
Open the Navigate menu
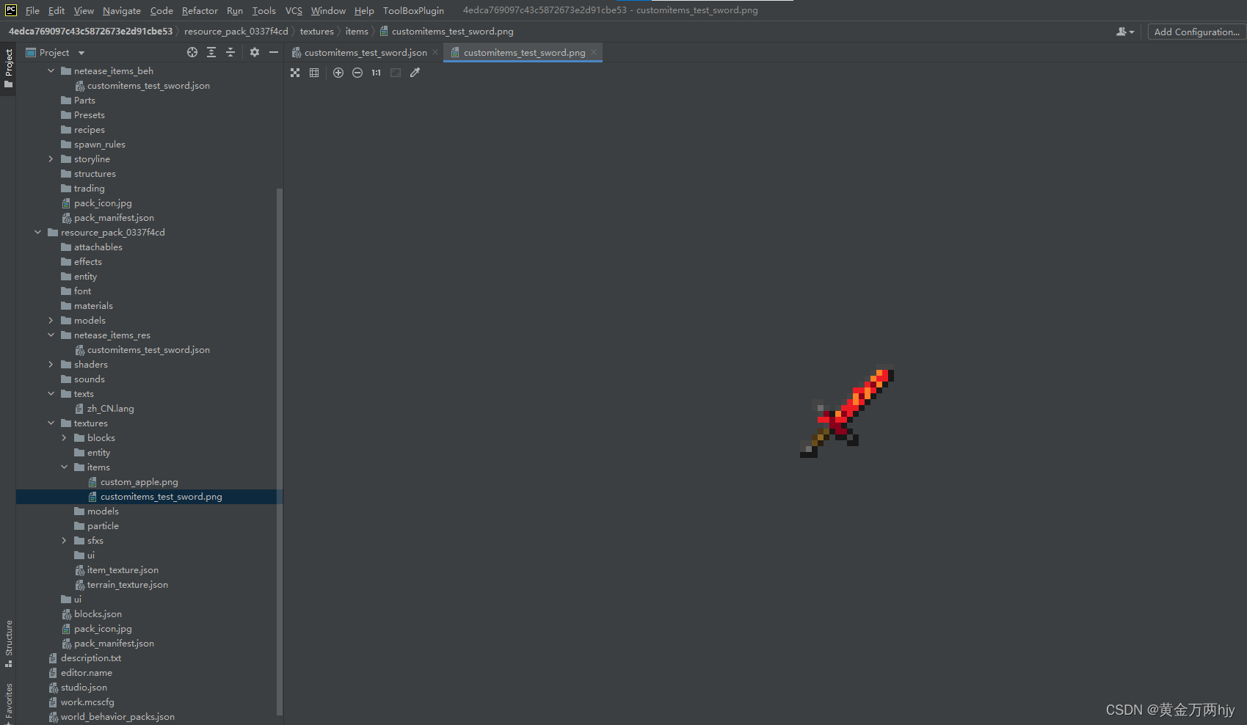point(122,10)
